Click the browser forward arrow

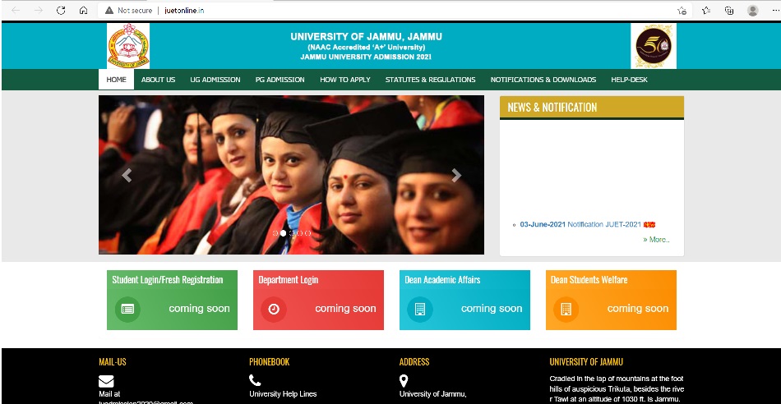[39, 11]
